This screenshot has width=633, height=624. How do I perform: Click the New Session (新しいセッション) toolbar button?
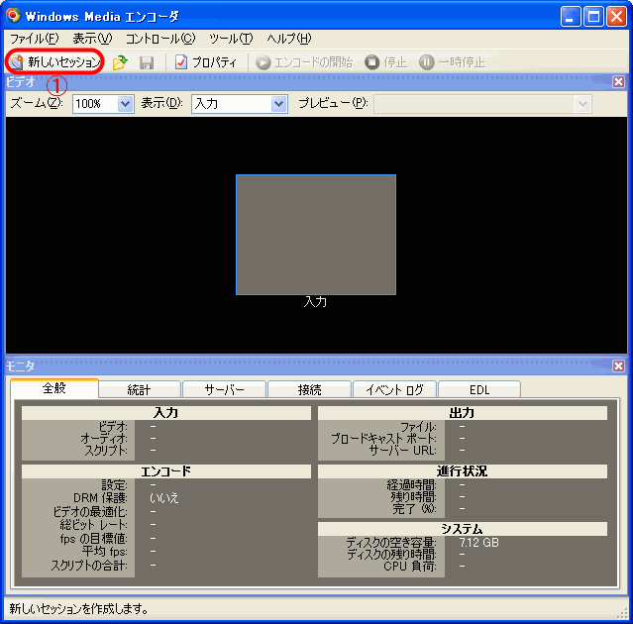tap(55, 61)
